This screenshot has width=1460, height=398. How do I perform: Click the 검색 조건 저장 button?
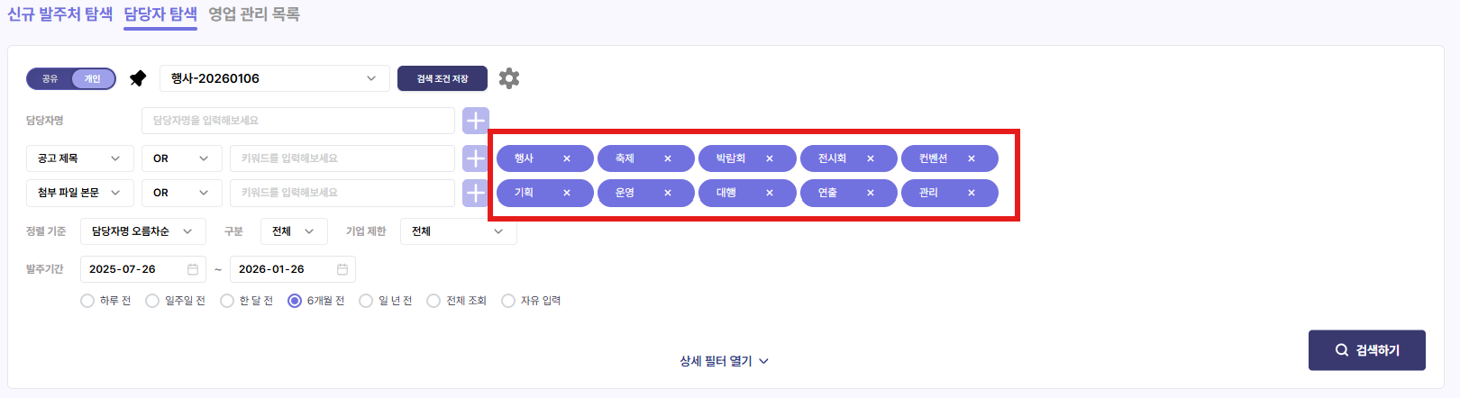click(x=442, y=78)
